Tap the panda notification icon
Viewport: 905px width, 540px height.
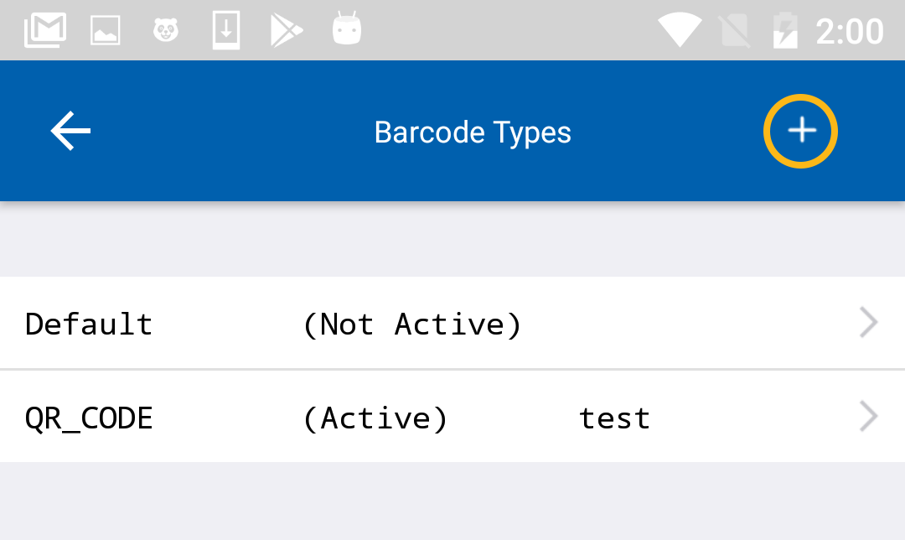[x=166, y=31]
